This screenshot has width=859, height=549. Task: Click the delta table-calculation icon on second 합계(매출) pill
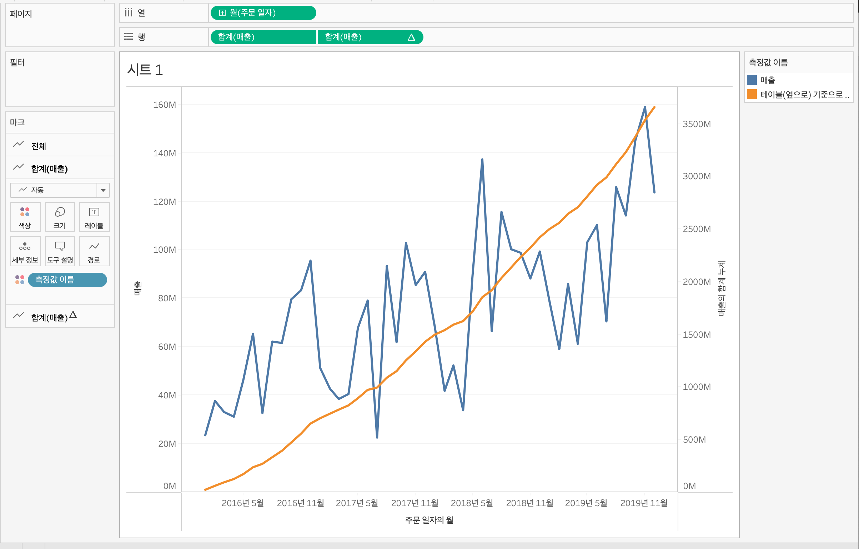point(411,37)
